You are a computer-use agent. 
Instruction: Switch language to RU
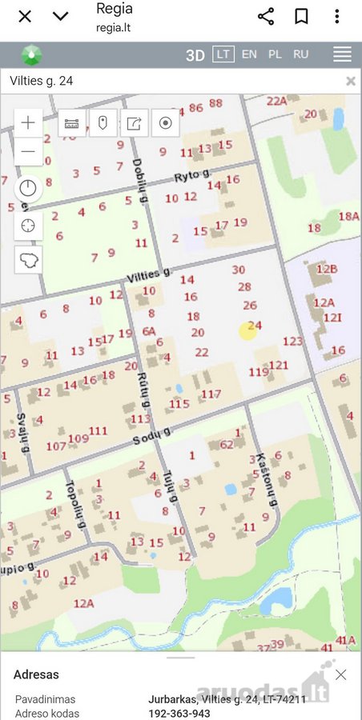coord(301,54)
